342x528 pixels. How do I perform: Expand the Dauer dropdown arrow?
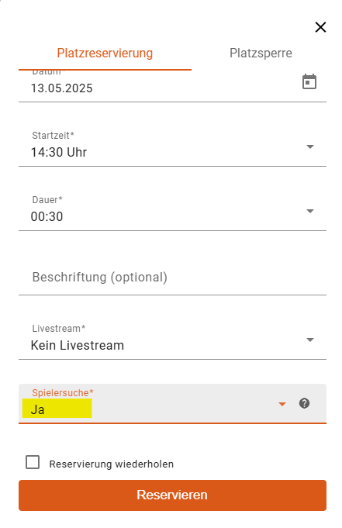[x=310, y=211]
